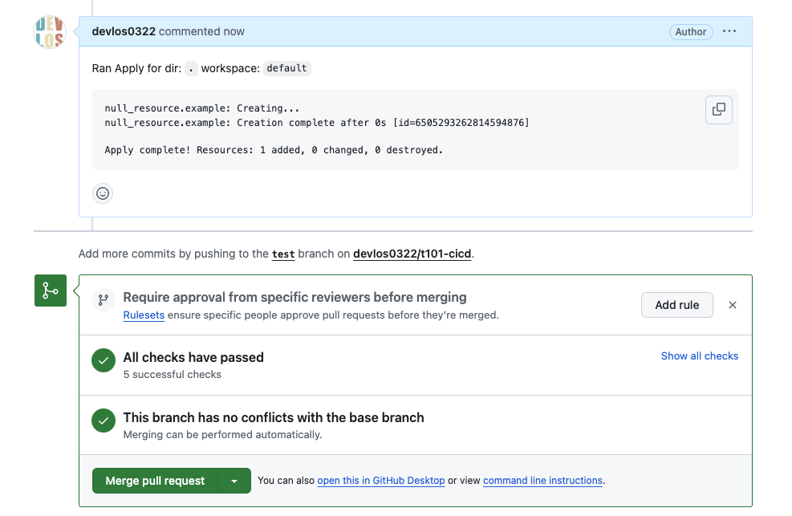792x516 pixels.
Task: Click the Author badge
Action: coord(691,32)
